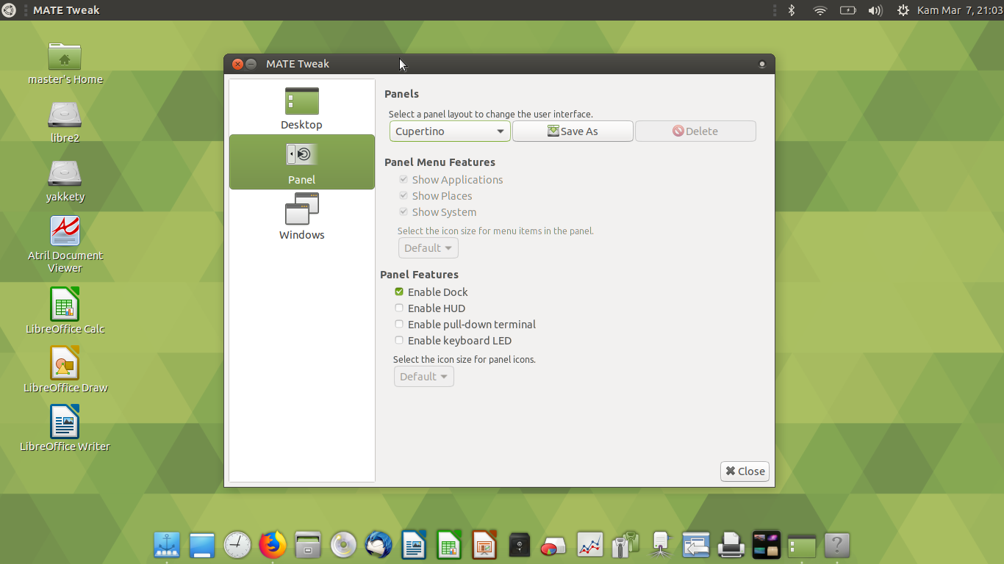Enable the HUD feature
This screenshot has width=1004, height=564.
click(399, 308)
